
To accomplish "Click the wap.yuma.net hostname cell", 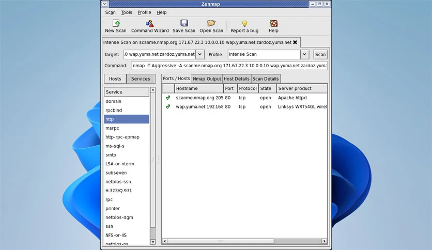I will click(199, 106).
